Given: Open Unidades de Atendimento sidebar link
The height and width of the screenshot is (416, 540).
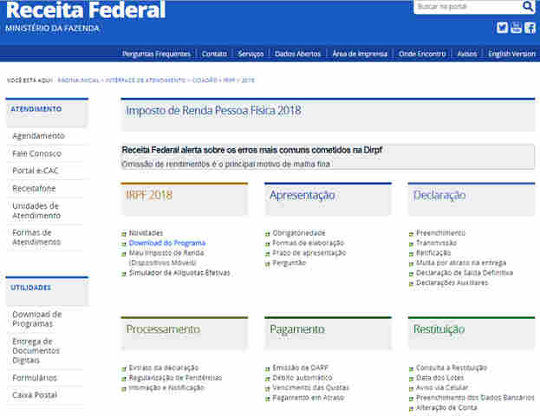Looking at the screenshot, I should click(36, 211).
